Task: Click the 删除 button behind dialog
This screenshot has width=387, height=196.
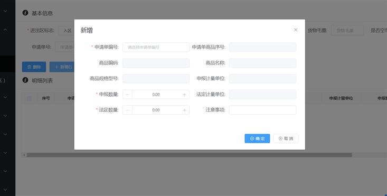Action: point(34,67)
